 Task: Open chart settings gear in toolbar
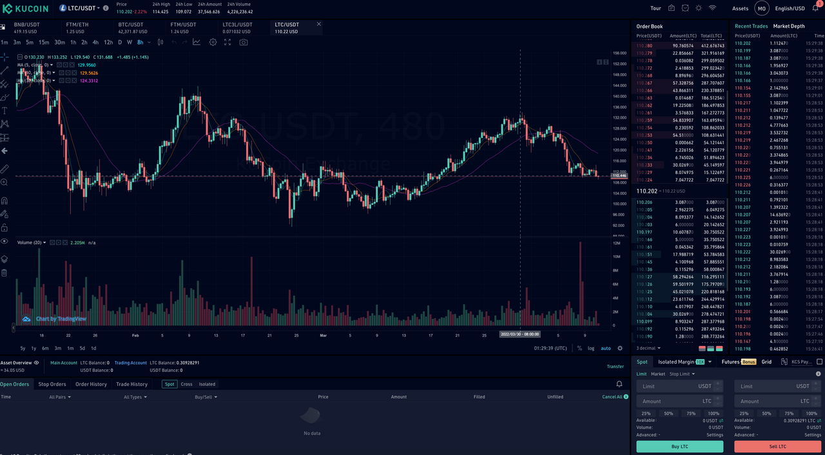pos(213,42)
